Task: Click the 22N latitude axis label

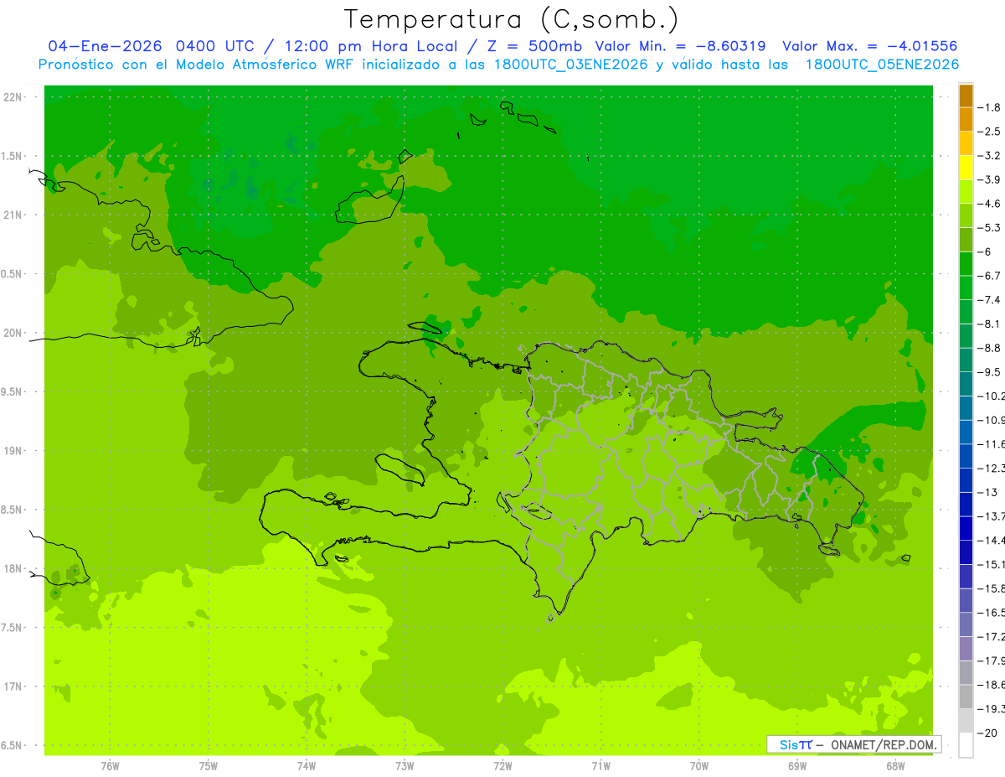Action: coord(14,97)
